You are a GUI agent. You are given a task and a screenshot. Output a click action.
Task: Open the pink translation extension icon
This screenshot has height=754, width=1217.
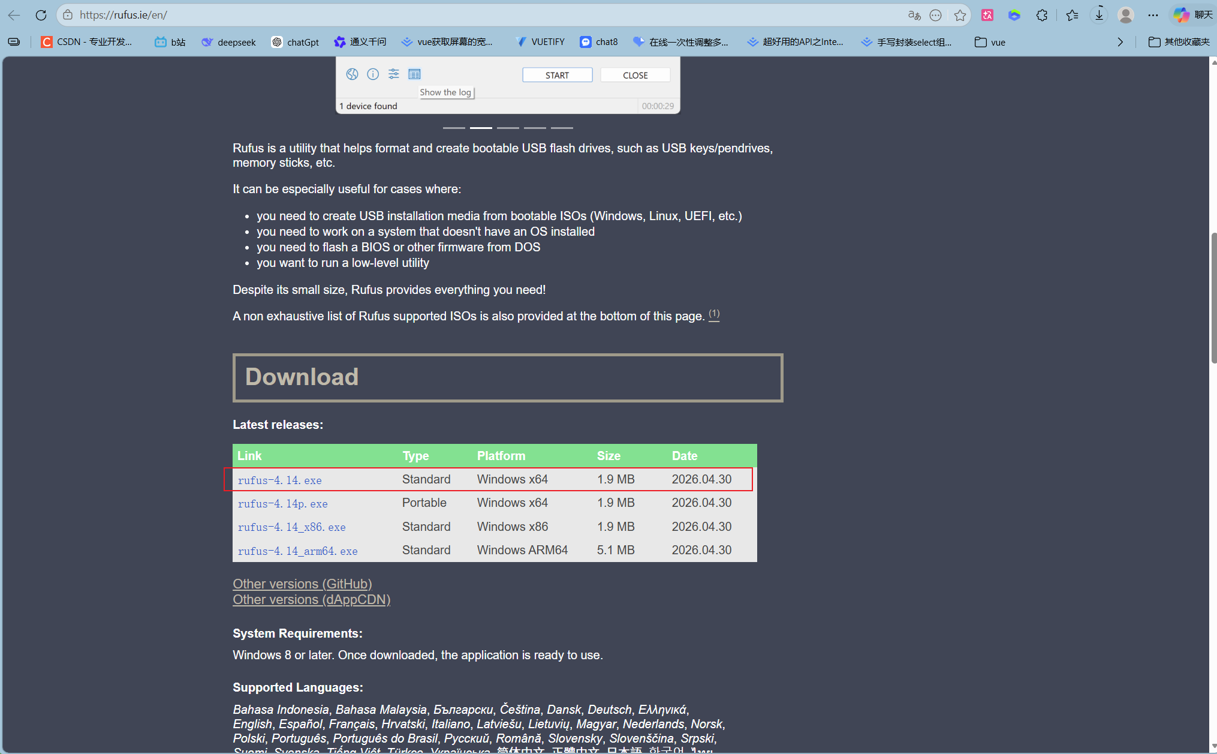pyautogui.click(x=987, y=16)
